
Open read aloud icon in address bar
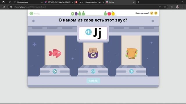coord(160,7)
